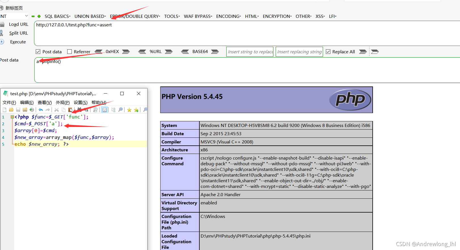The image size is (460, 250).
Task: Click into the URL field containing test.php?func=assert
Action: pyautogui.click(x=247, y=33)
